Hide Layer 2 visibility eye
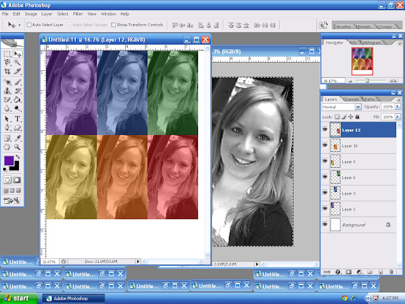The image size is (405, 304). coord(325,208)
